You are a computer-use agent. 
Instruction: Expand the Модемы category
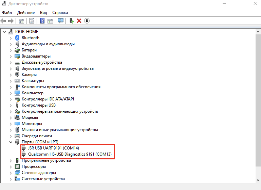click(x=11, y=118)
